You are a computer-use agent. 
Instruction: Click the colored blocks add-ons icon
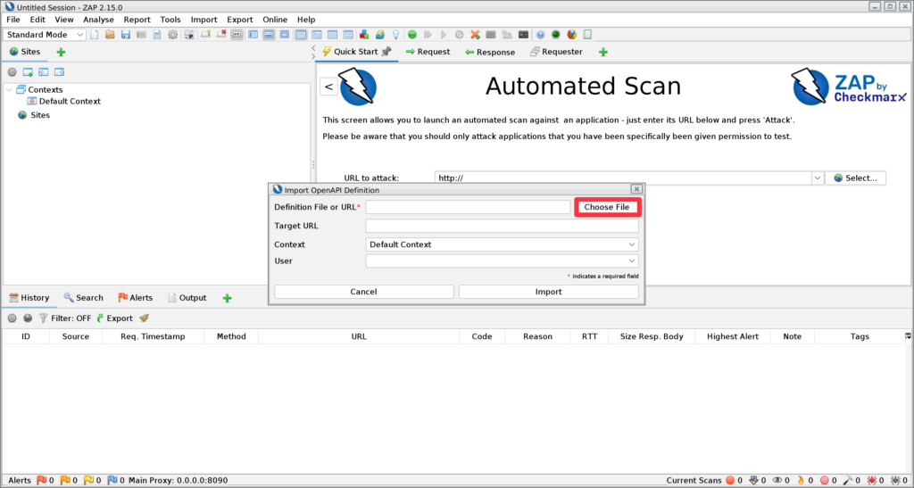[364, 35]
